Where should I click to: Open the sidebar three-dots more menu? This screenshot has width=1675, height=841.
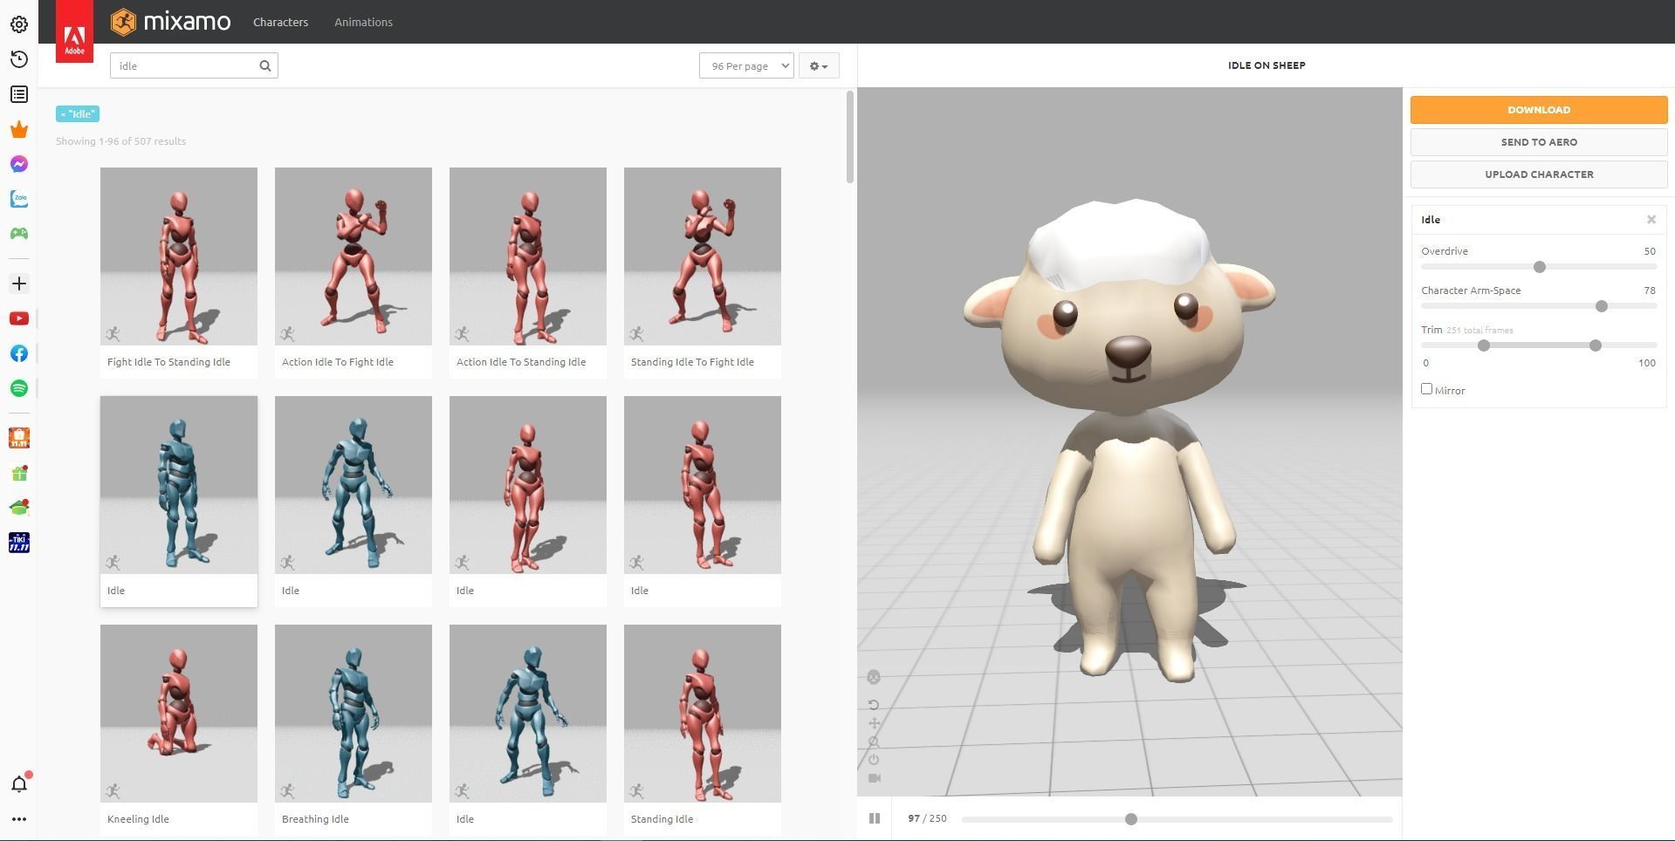click(19, 819)
